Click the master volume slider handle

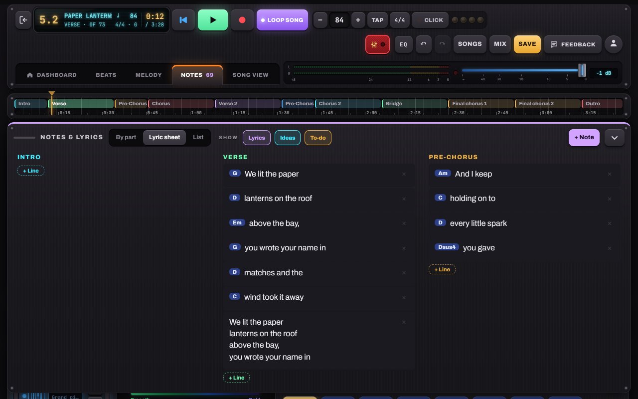coord(582,70)
